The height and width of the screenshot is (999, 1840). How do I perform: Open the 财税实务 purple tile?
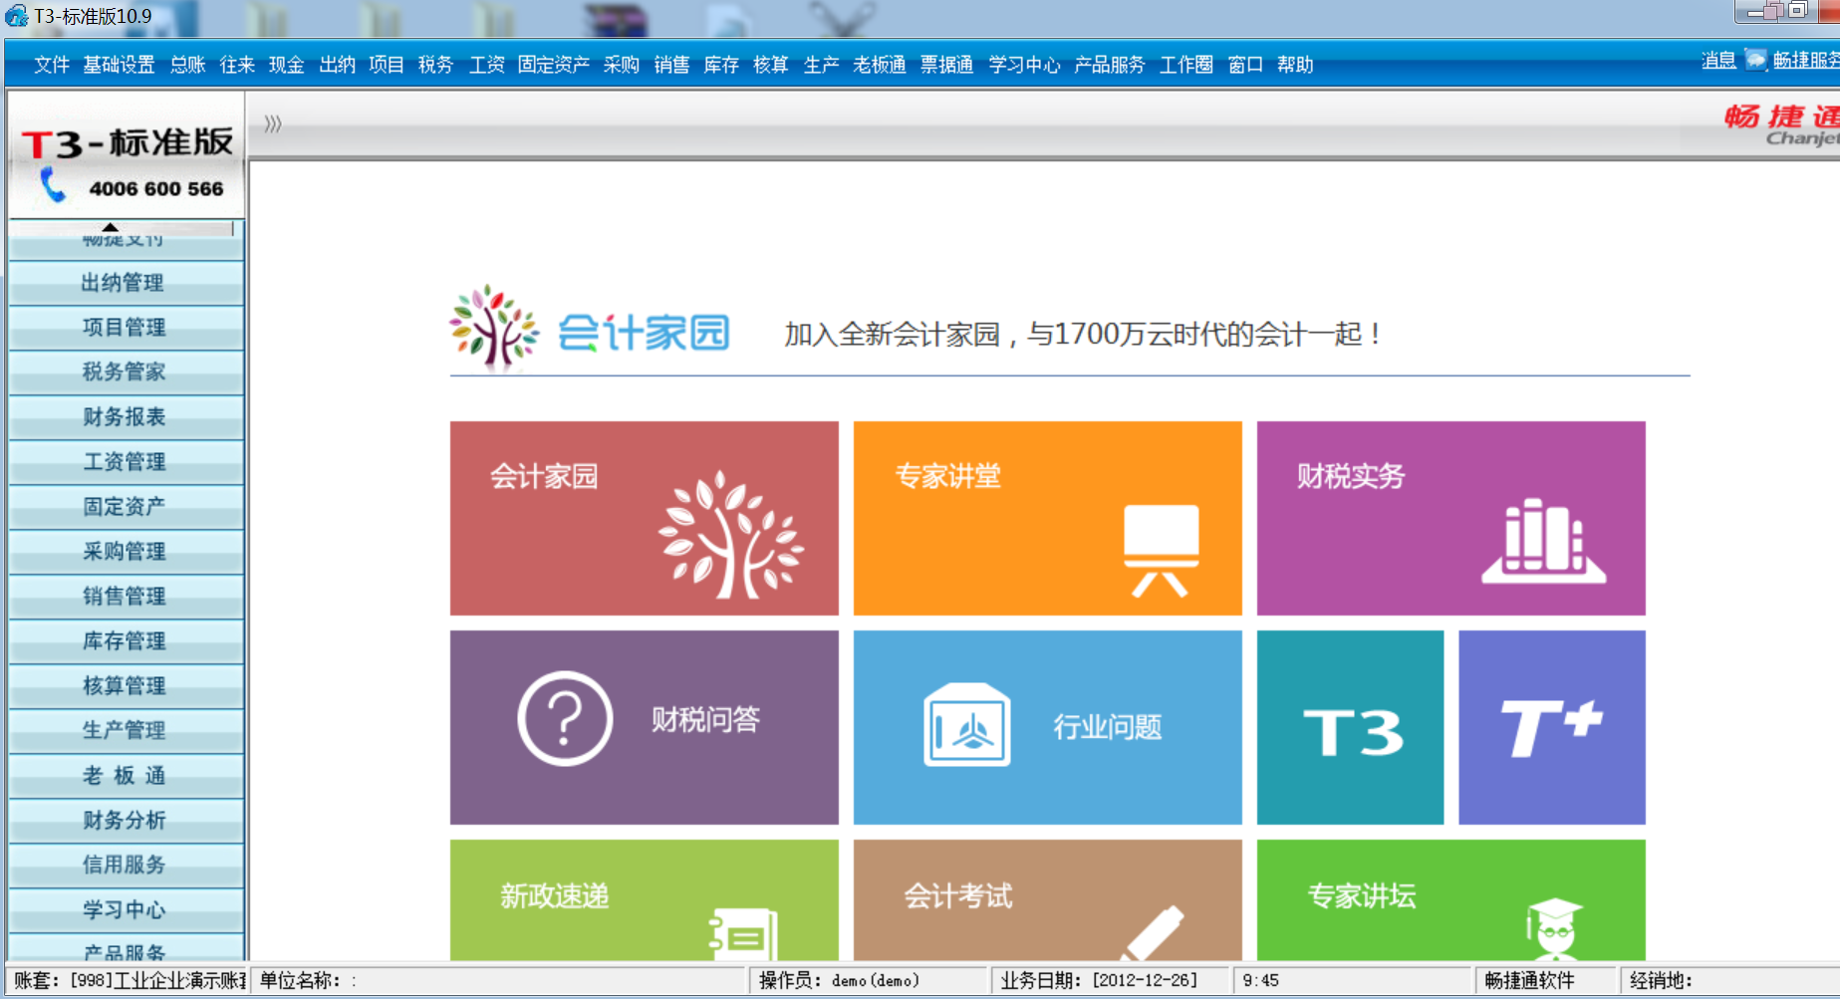coord(1450,518)
